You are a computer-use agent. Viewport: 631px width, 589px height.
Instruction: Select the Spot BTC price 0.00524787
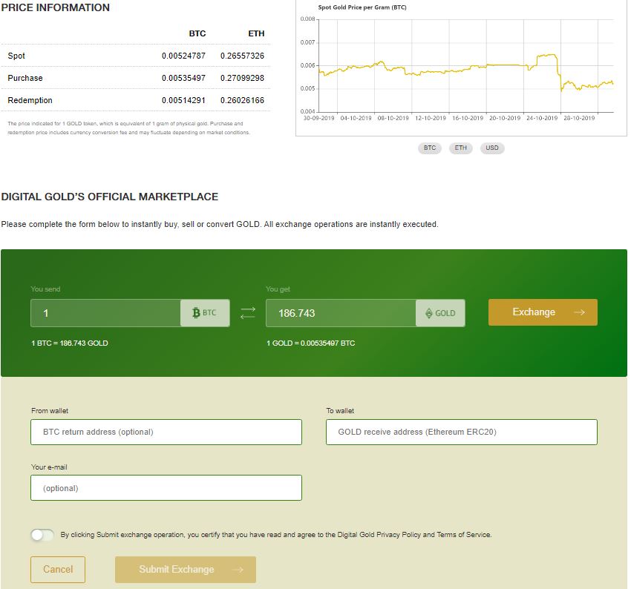tap(183, 56)
